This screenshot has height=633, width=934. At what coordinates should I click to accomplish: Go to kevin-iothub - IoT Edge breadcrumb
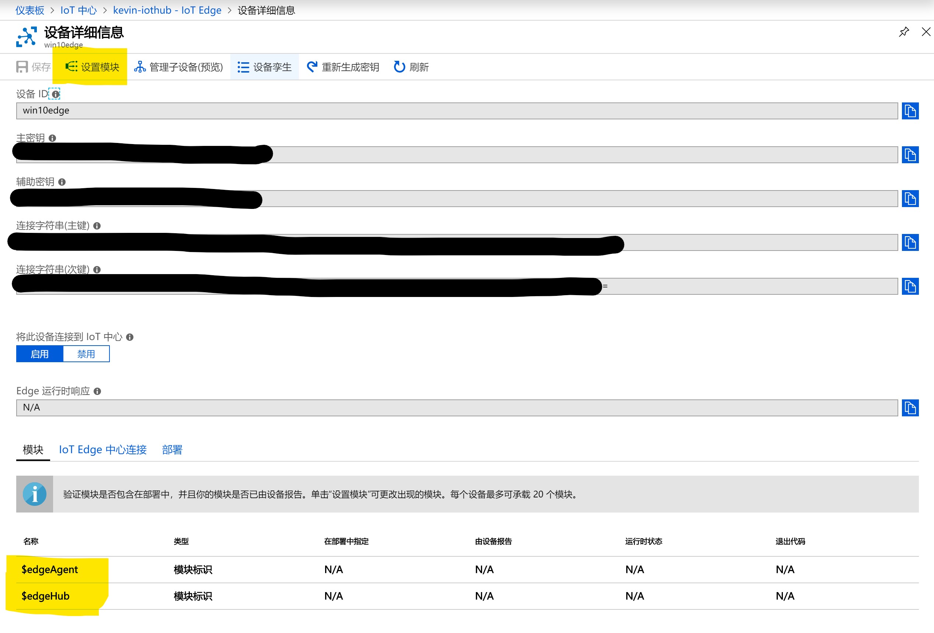167,10
